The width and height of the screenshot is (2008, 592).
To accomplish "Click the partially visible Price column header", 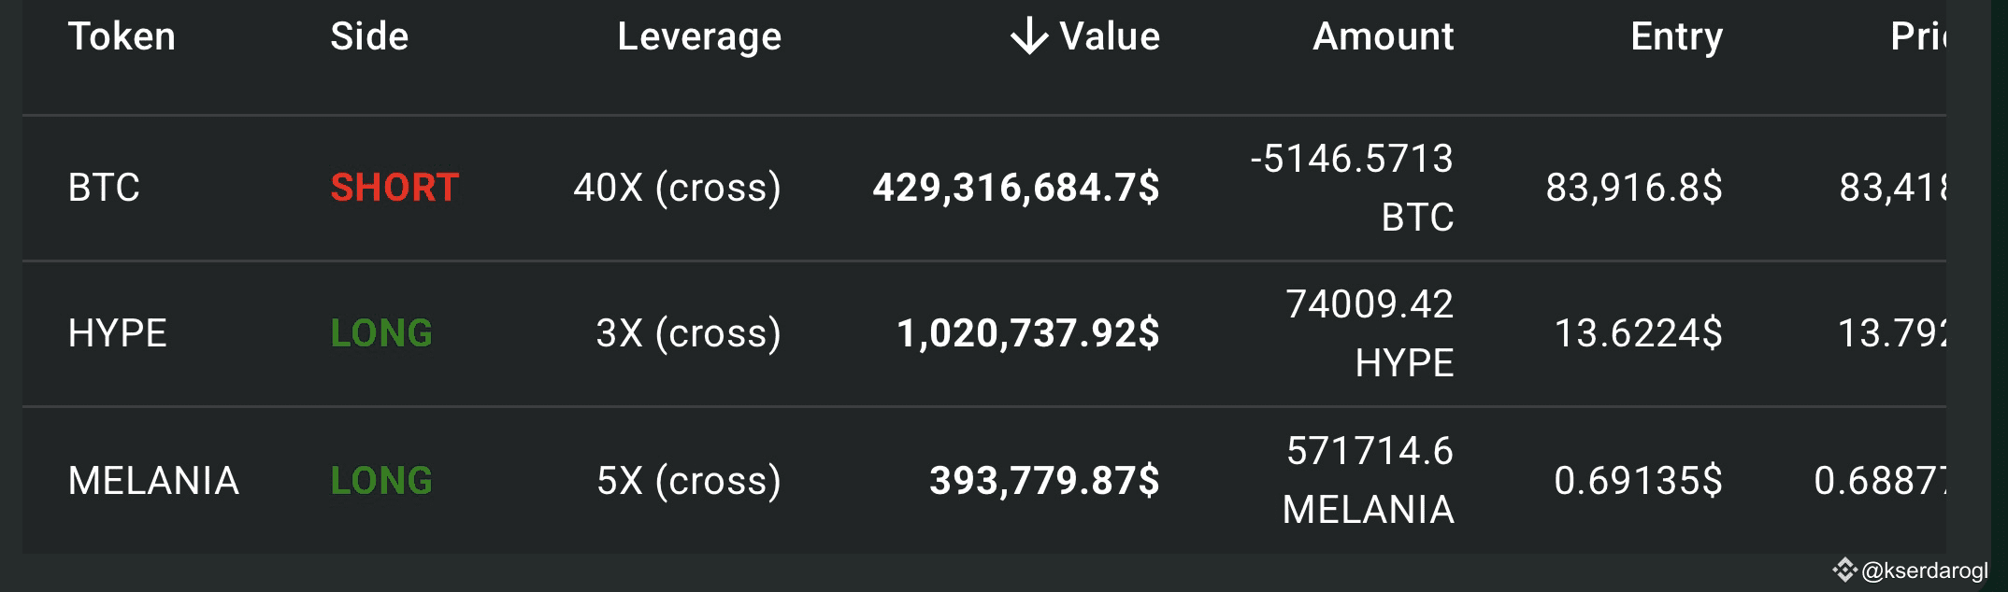I will pyautogui.click(x=1918, y=36).
